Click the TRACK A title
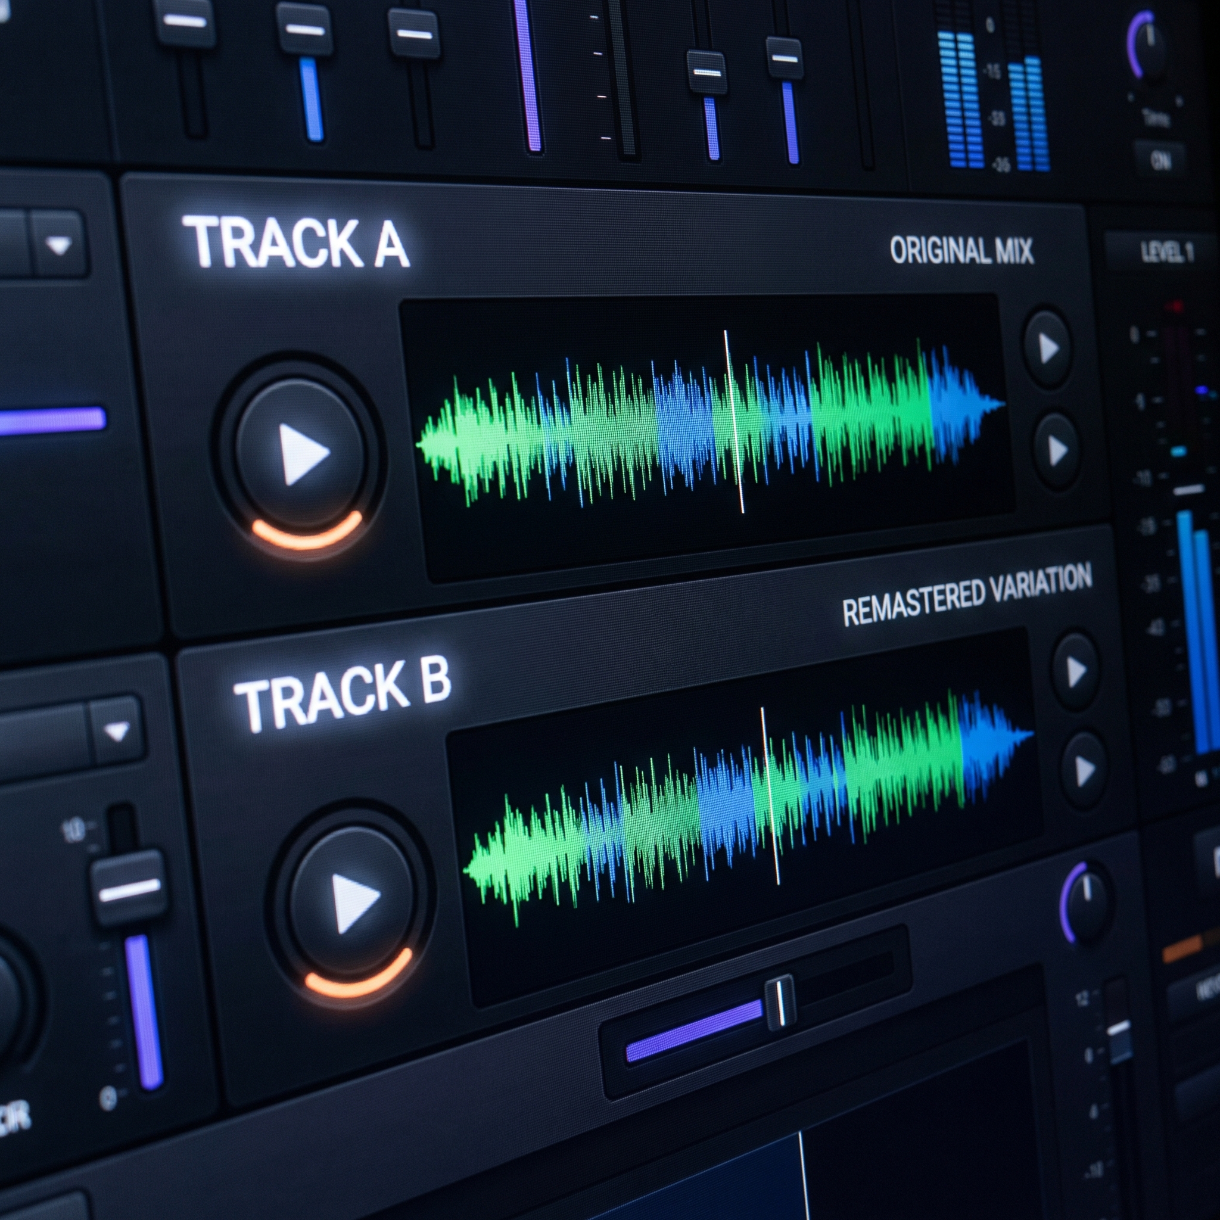Image resolution: width=1220 pixels, height=1220 pixels. tap(297, 242)
